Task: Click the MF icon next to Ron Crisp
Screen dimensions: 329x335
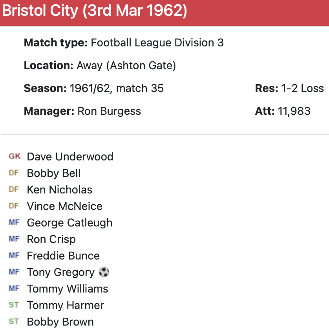Action: [x=14, y=239]
